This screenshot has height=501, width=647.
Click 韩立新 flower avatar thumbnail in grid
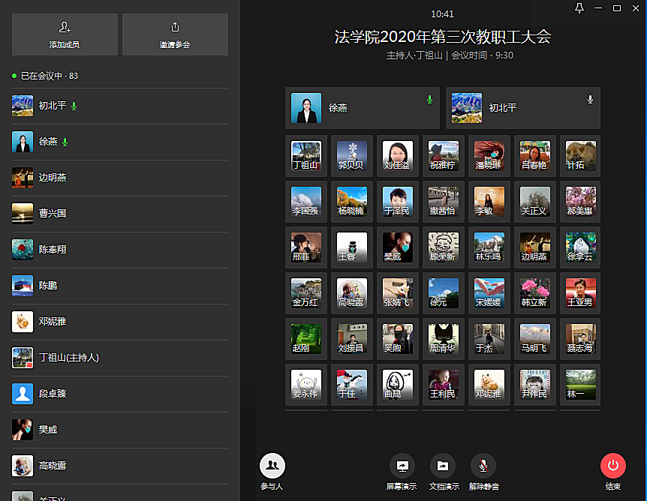(x=534, y=293)
